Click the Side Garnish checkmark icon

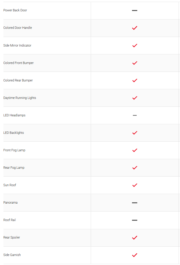(135, 255)
